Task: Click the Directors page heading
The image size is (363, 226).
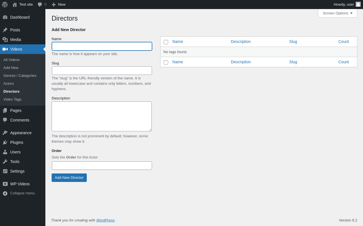Action: (x=65, y=18)
